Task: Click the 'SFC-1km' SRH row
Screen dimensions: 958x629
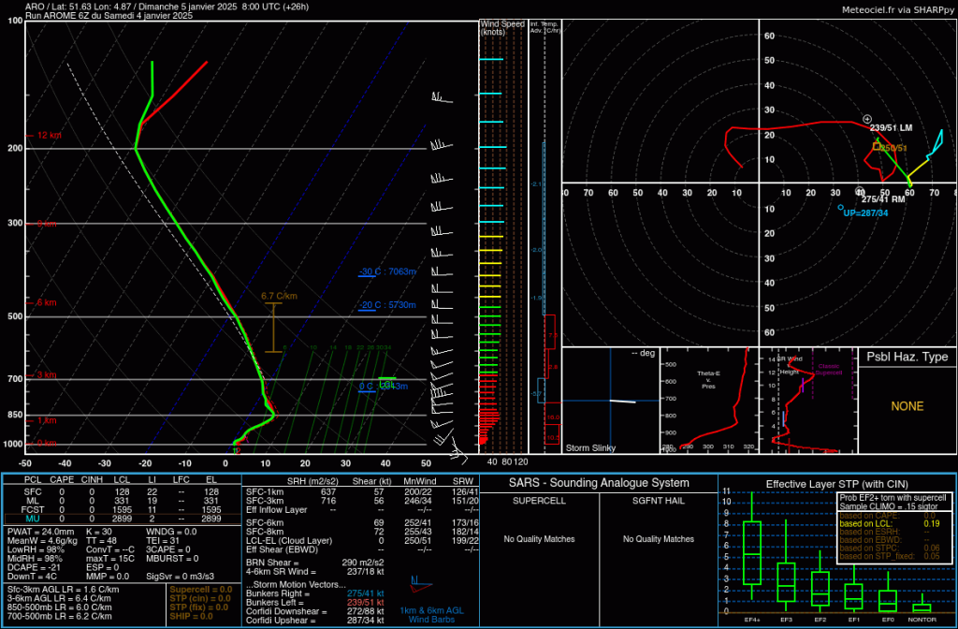Action: click(362, 490)
